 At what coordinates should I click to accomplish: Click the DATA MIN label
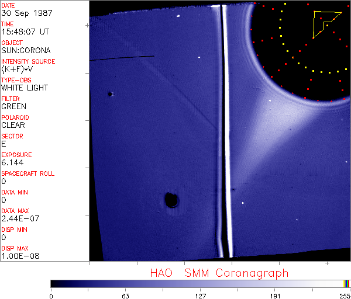coord(15,192)
